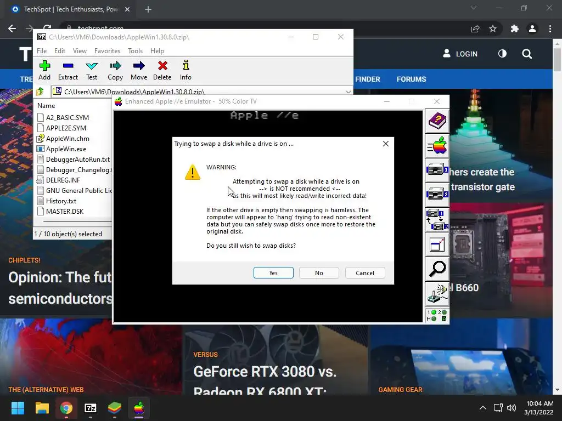Select AppleWin.exe in file list
This screenshot has width=562, height=421.
tap(66, 149)
